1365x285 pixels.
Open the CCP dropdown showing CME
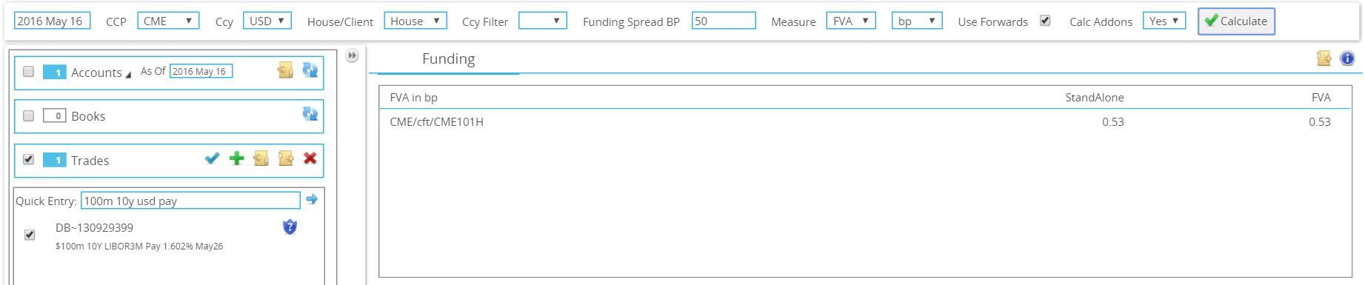(x=168, y=21)
